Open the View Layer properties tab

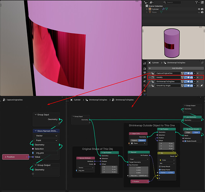145,77
